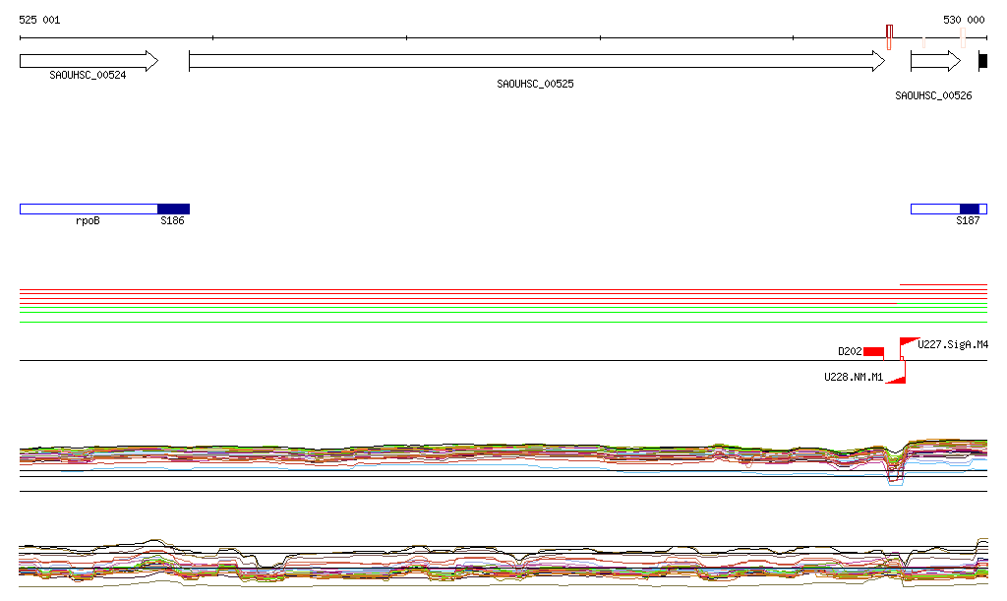Select the S186 label
This screenshot has height=601, width=1007.
(172, 221)
